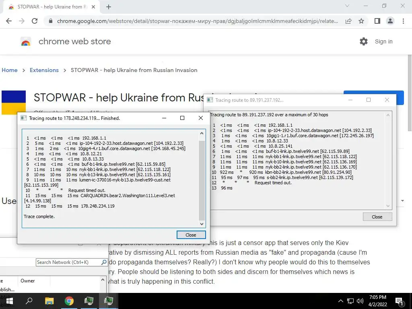The height and width of the screenshot is (309, 412).
Task: Show hidden system tray icons
Action: [340, 301]
